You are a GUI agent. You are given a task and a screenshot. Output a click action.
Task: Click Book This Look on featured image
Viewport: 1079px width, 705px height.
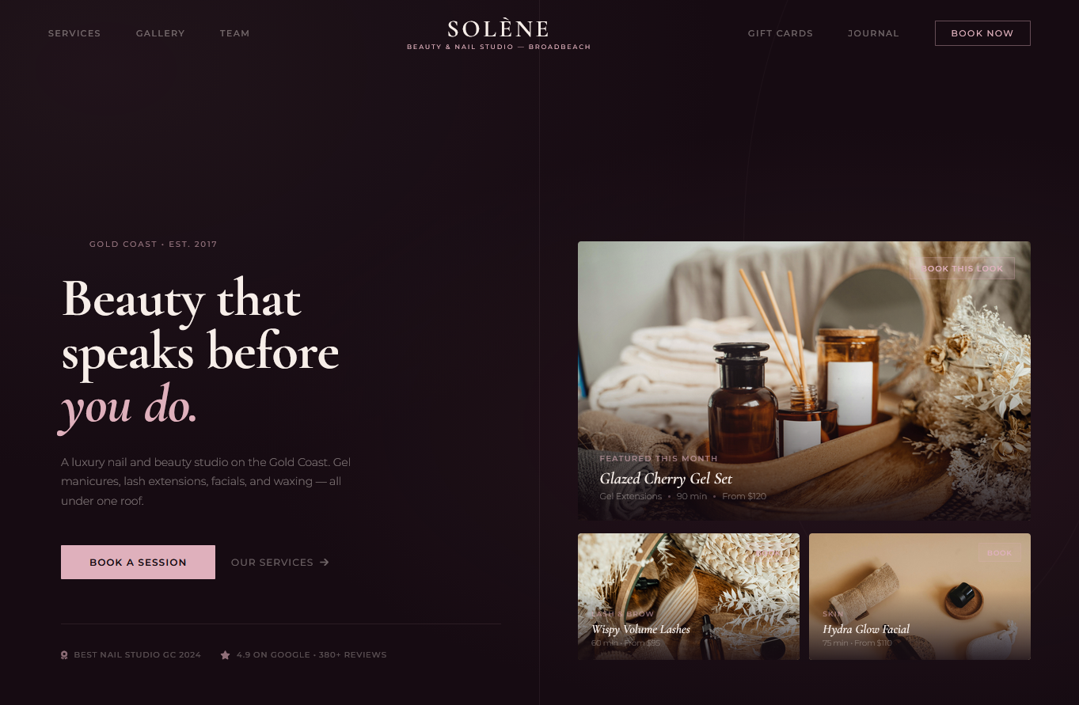(x=962, y=268)
